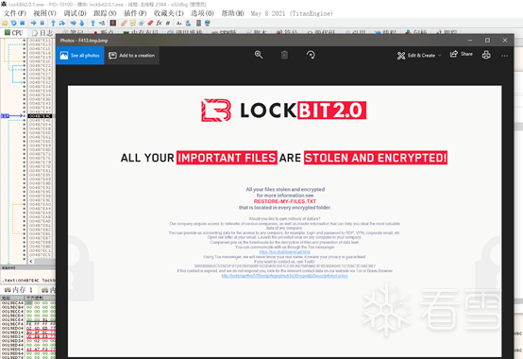The height and width of the screenshot is (359, 523).
Task: Click the globe Check For Updates icon
Action: 208,23
